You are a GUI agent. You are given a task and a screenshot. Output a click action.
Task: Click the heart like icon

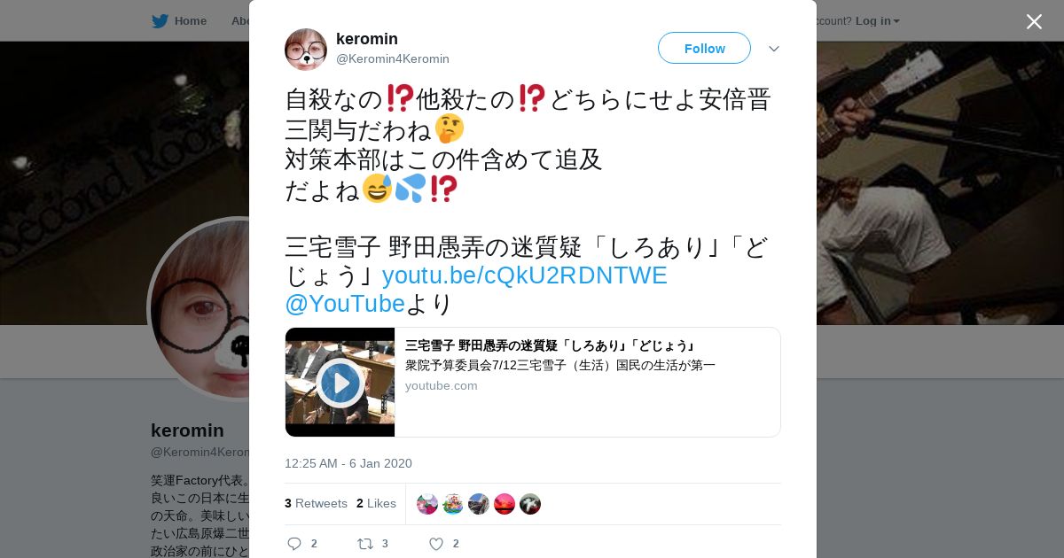coord(436,544)
